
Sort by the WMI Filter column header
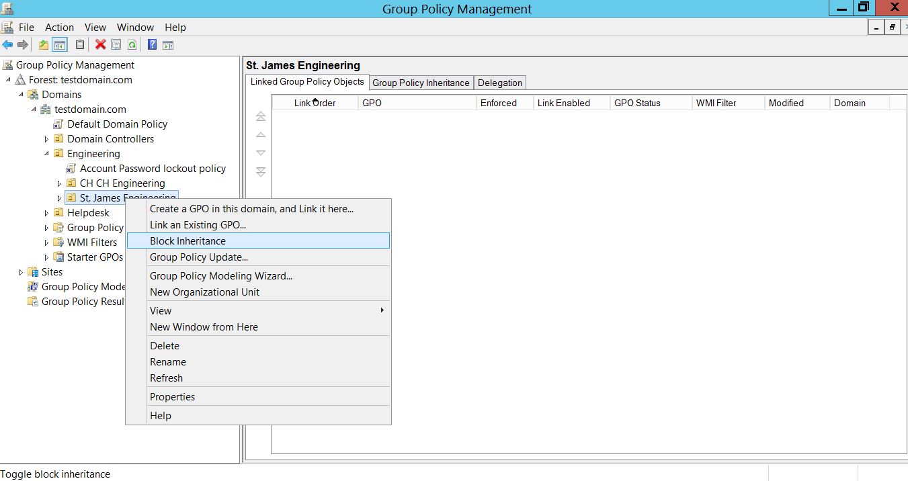729,103
